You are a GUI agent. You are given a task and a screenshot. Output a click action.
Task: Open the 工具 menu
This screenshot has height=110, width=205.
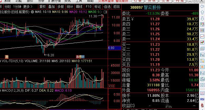[x=79, y=1]
